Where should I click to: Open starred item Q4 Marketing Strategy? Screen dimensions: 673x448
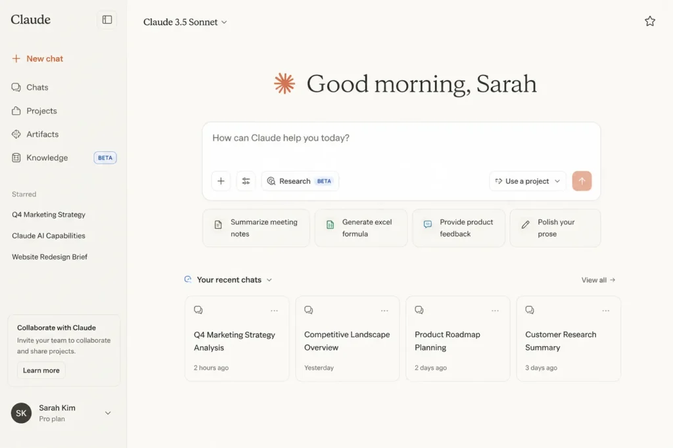pos(49,215)
